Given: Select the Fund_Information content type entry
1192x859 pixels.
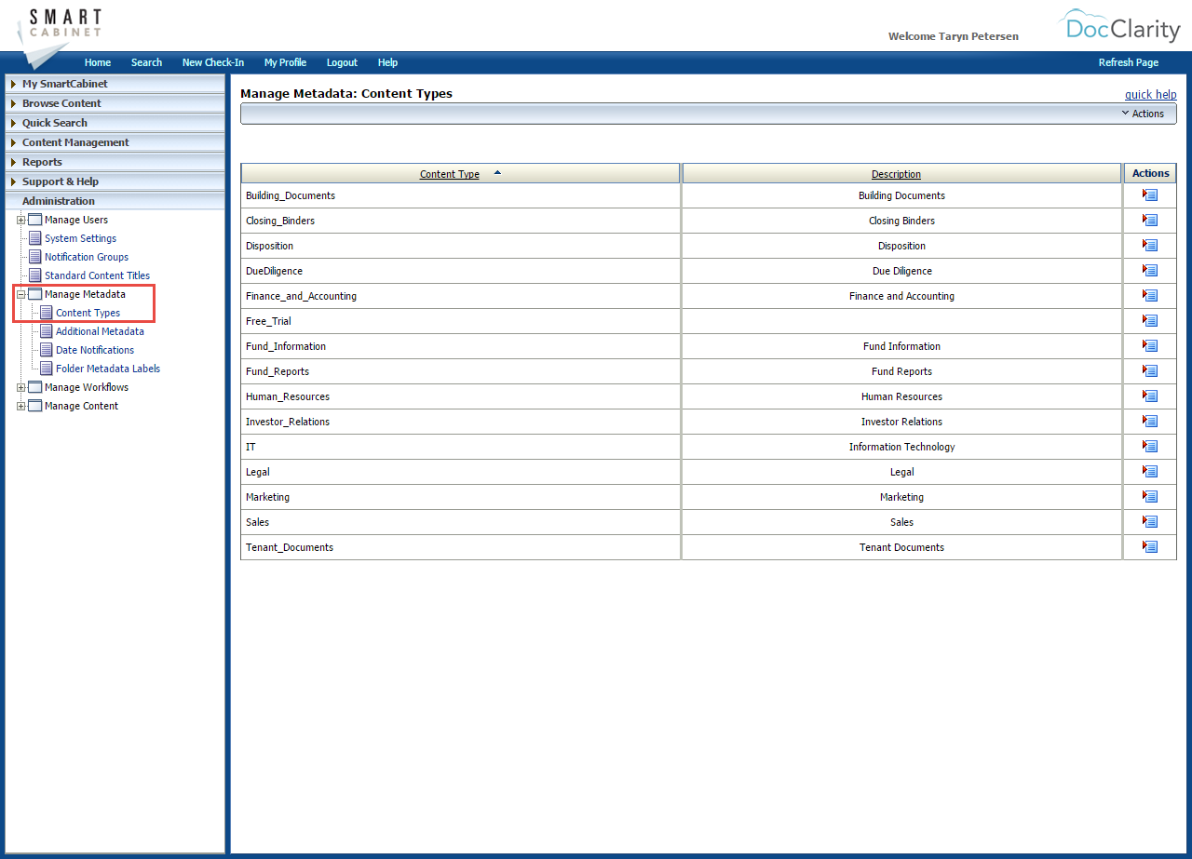Looking at the screenshot, I should [286, 345].
